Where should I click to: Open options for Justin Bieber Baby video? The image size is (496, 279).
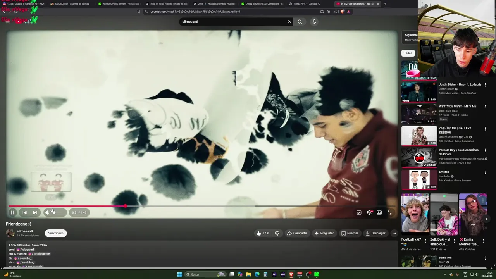pyautogui.click(x=485, y=85)
